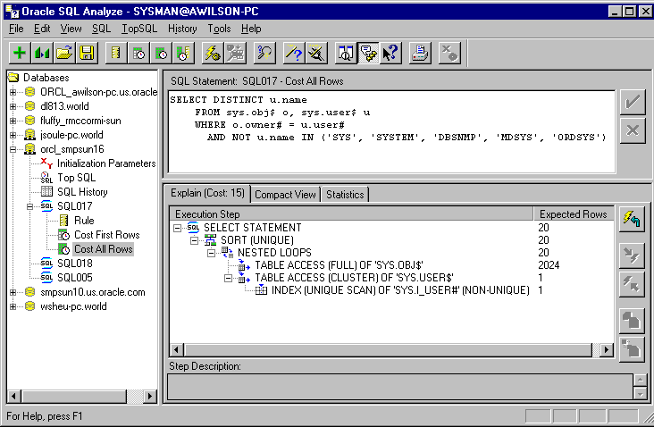Select Initialization Parameters in the tree
This screenshot has height=427, width=654.
coord(106,163)
